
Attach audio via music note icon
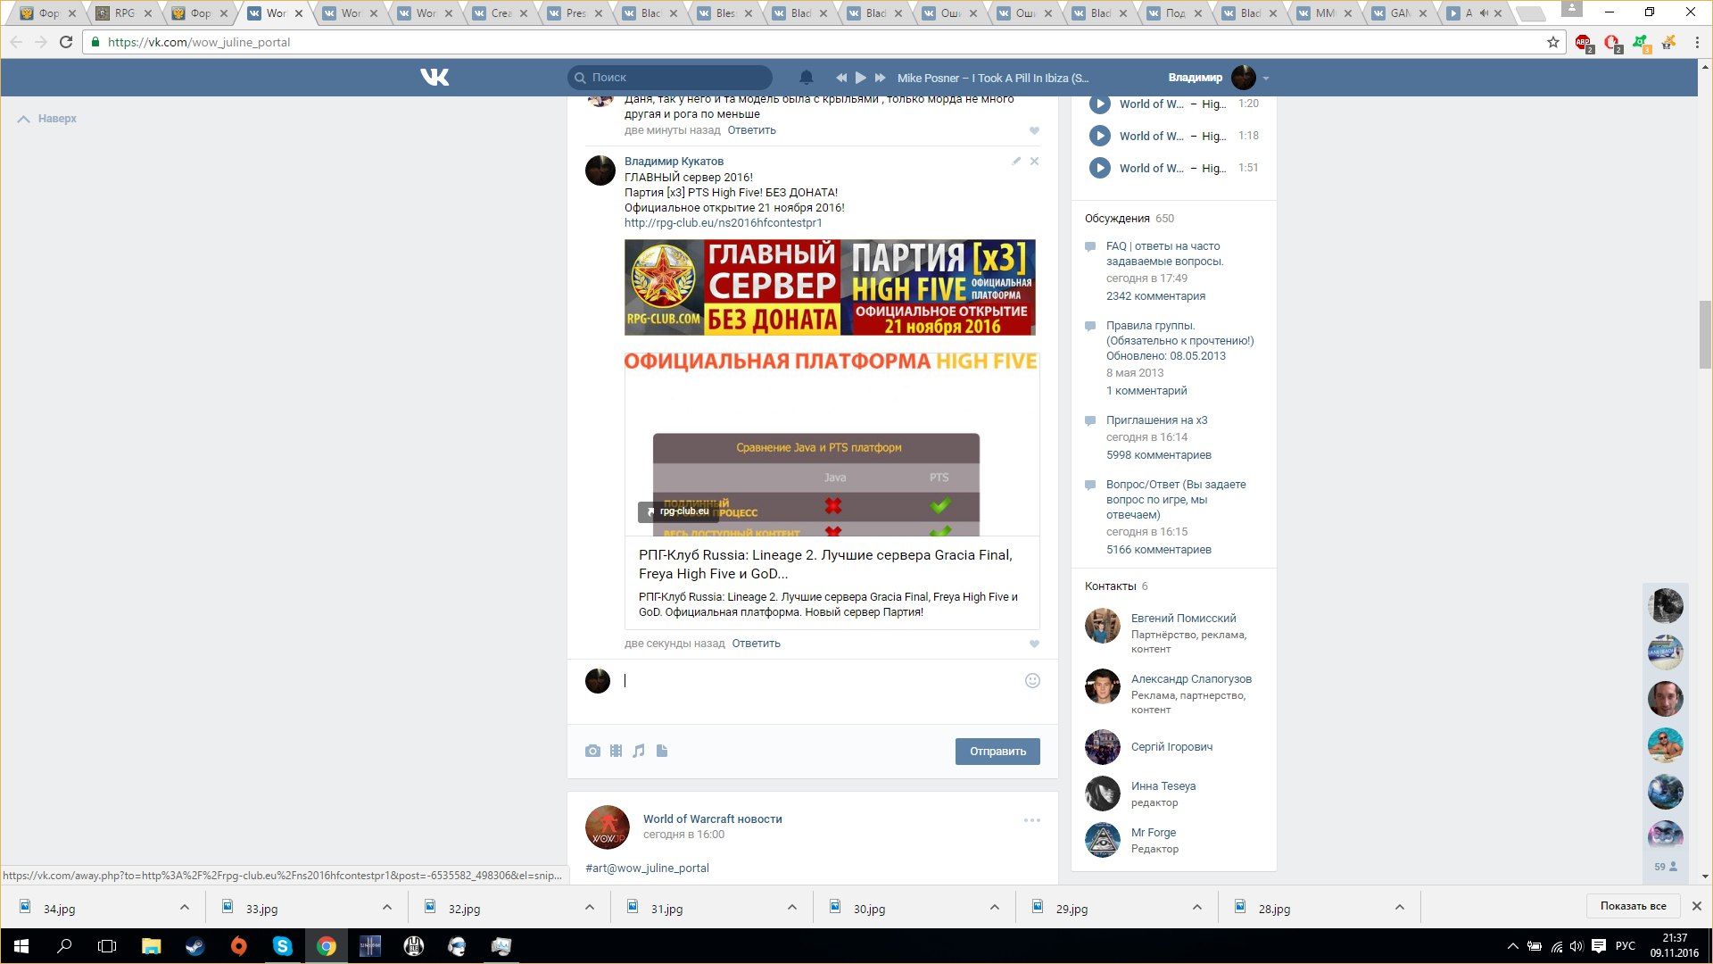click(639, 752)
